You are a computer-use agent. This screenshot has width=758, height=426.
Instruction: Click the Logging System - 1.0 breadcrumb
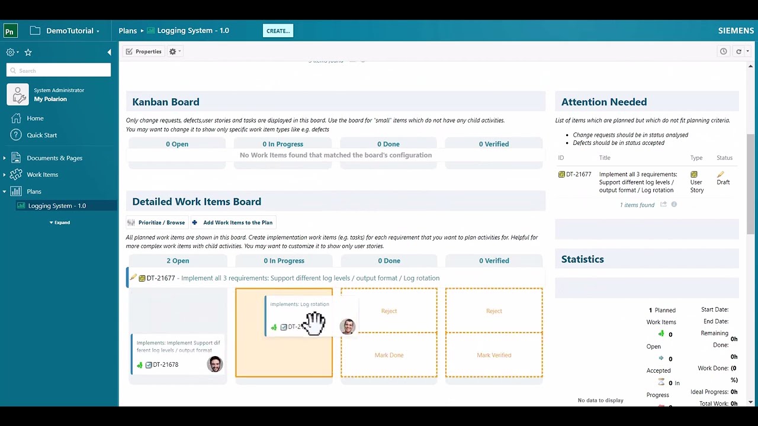[x=188, y=31]
